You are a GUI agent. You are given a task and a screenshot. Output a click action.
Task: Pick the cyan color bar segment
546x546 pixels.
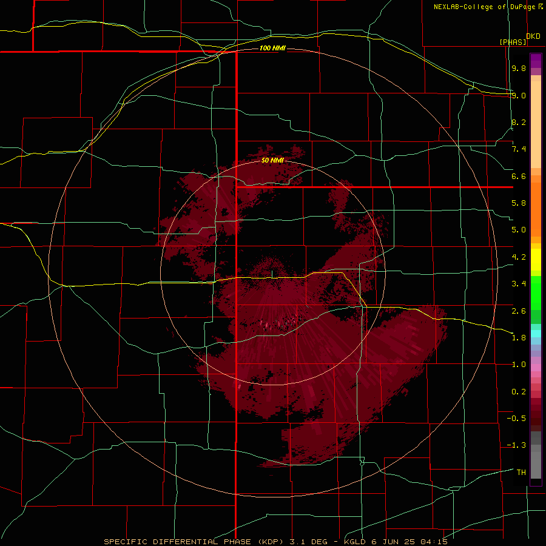point(536,334)
